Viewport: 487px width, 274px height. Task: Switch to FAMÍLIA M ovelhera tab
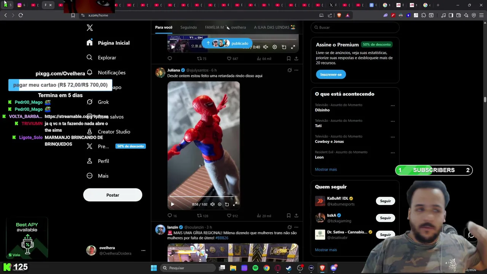[225, 27]
